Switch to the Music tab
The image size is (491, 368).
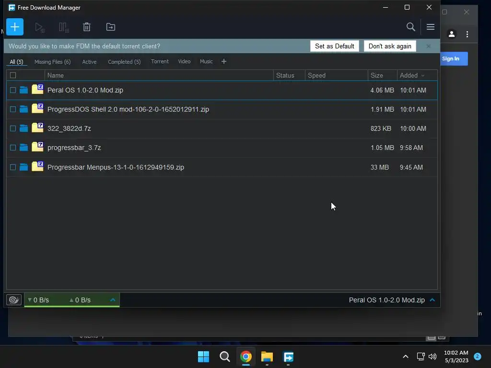[x=206, y=61]
